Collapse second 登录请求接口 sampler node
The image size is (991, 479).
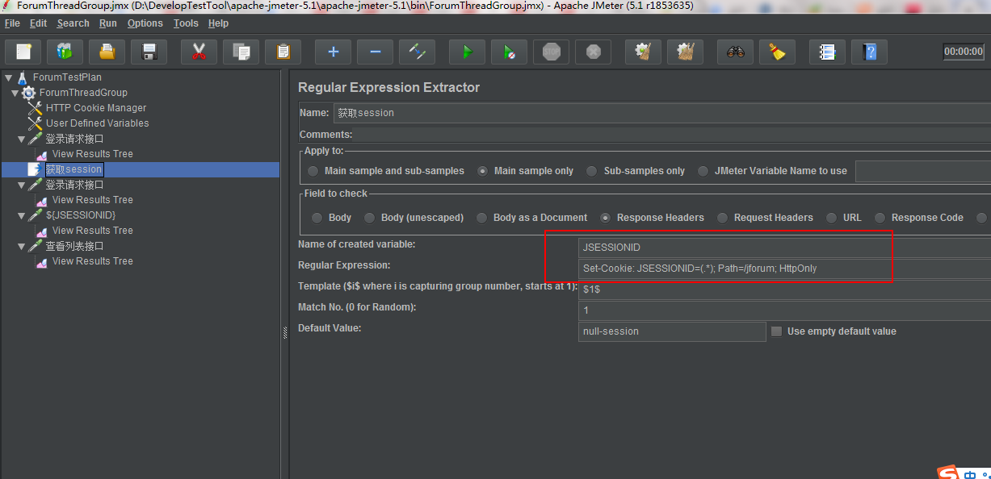(x=21, y=185)
